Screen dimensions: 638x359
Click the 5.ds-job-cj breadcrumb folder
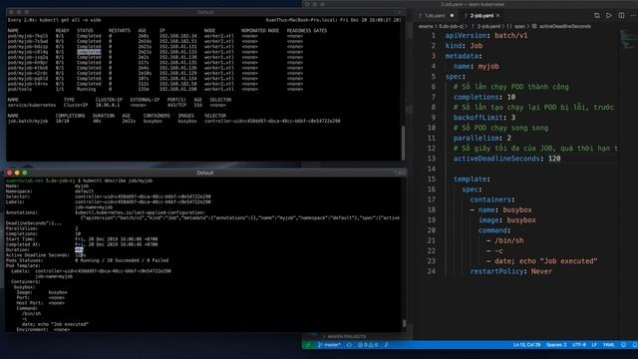click(x=451, y=27)
